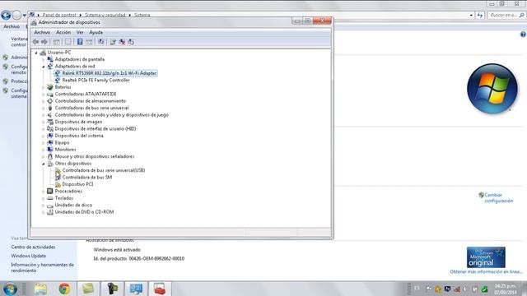
Task: Select the Equipo tree item
Action: [x=62, y=142]
